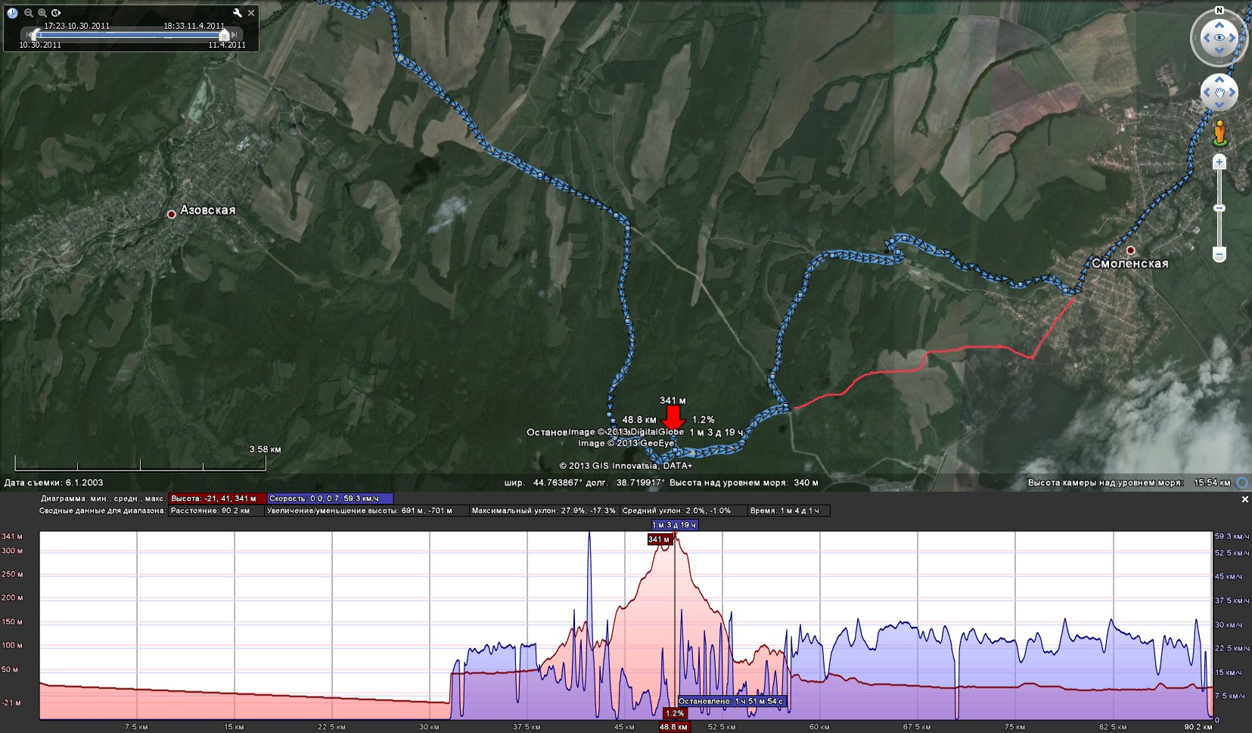Open time slider options wrench

tap(238, 13)
